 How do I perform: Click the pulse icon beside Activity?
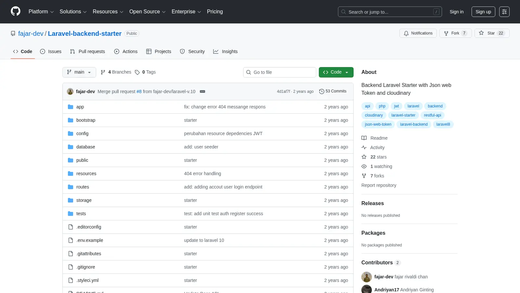click(364, 147)
